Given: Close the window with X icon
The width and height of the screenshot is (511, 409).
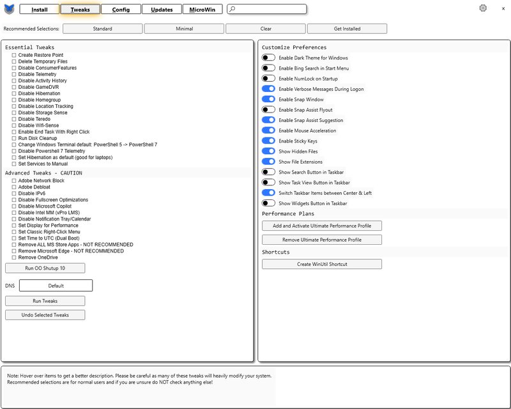Looking at the screenshot, I should point(503,8).
